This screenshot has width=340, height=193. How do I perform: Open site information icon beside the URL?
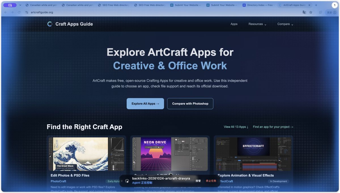tap(27, 12)
